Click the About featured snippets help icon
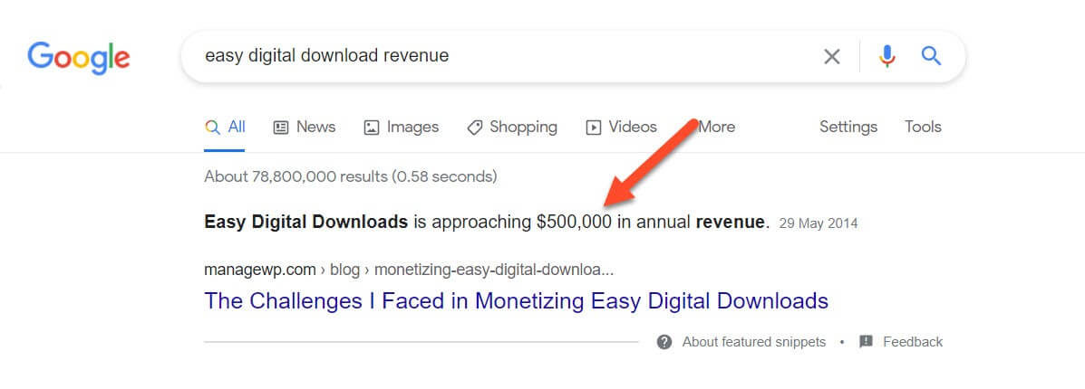 coord(664,342)
